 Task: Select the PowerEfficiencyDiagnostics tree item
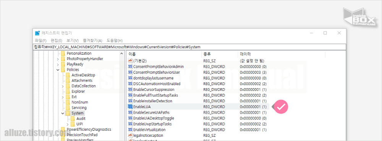coord(89,129)
